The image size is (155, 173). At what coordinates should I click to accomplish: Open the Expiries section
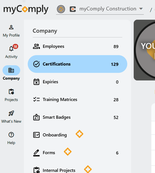coord(77,82)
